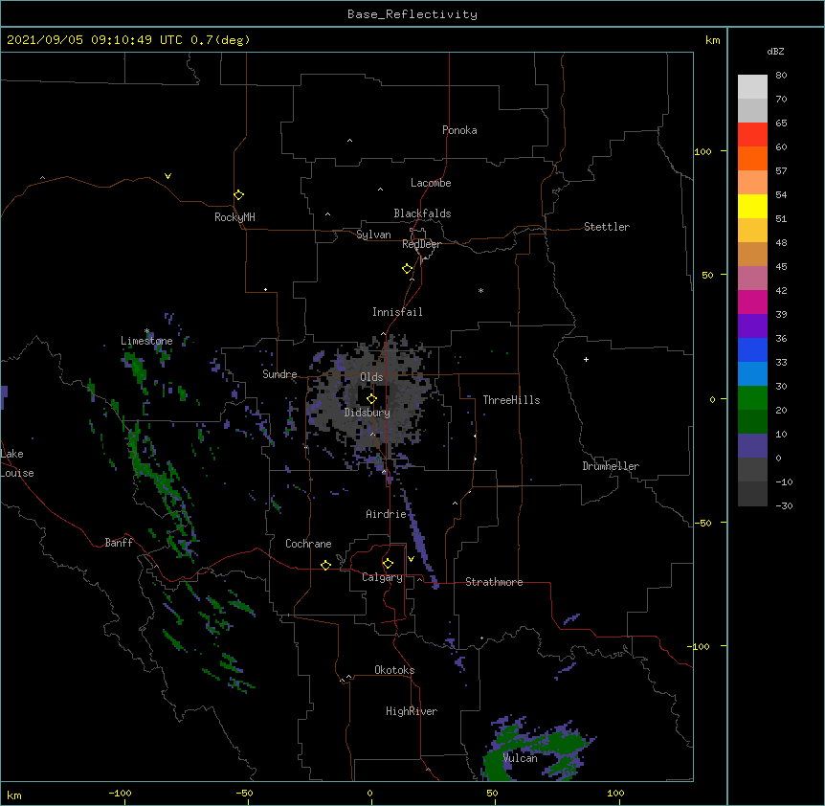Select the Innisfail city label
Screen dimensions: 825x806
point(397,312)
